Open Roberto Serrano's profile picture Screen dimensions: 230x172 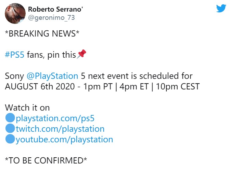coord(15,13)
